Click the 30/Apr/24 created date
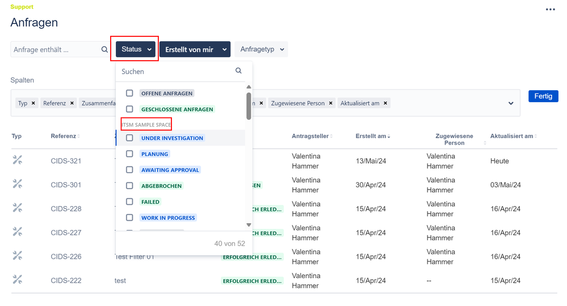This screenshot has height=306, width=567. [x=371, y=185]
